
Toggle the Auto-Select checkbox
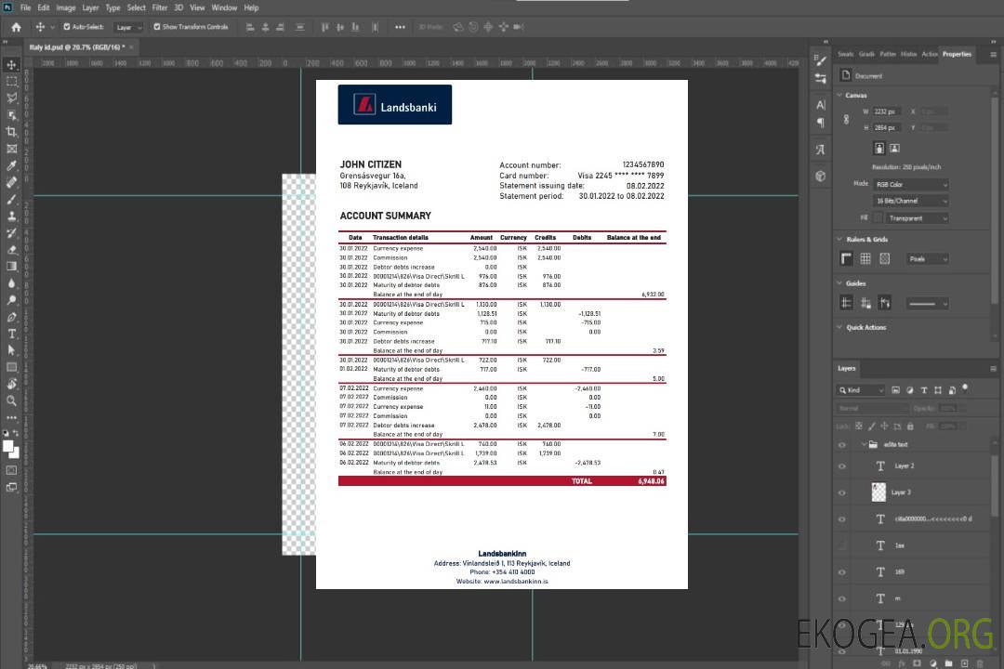(x=67, y=27)
